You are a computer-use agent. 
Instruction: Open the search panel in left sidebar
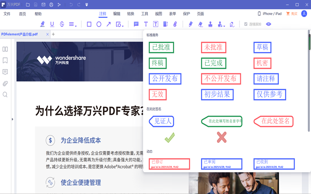5,94
